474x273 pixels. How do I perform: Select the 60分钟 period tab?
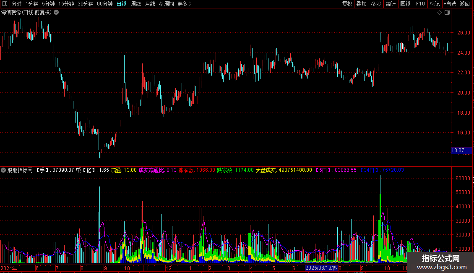105,4
